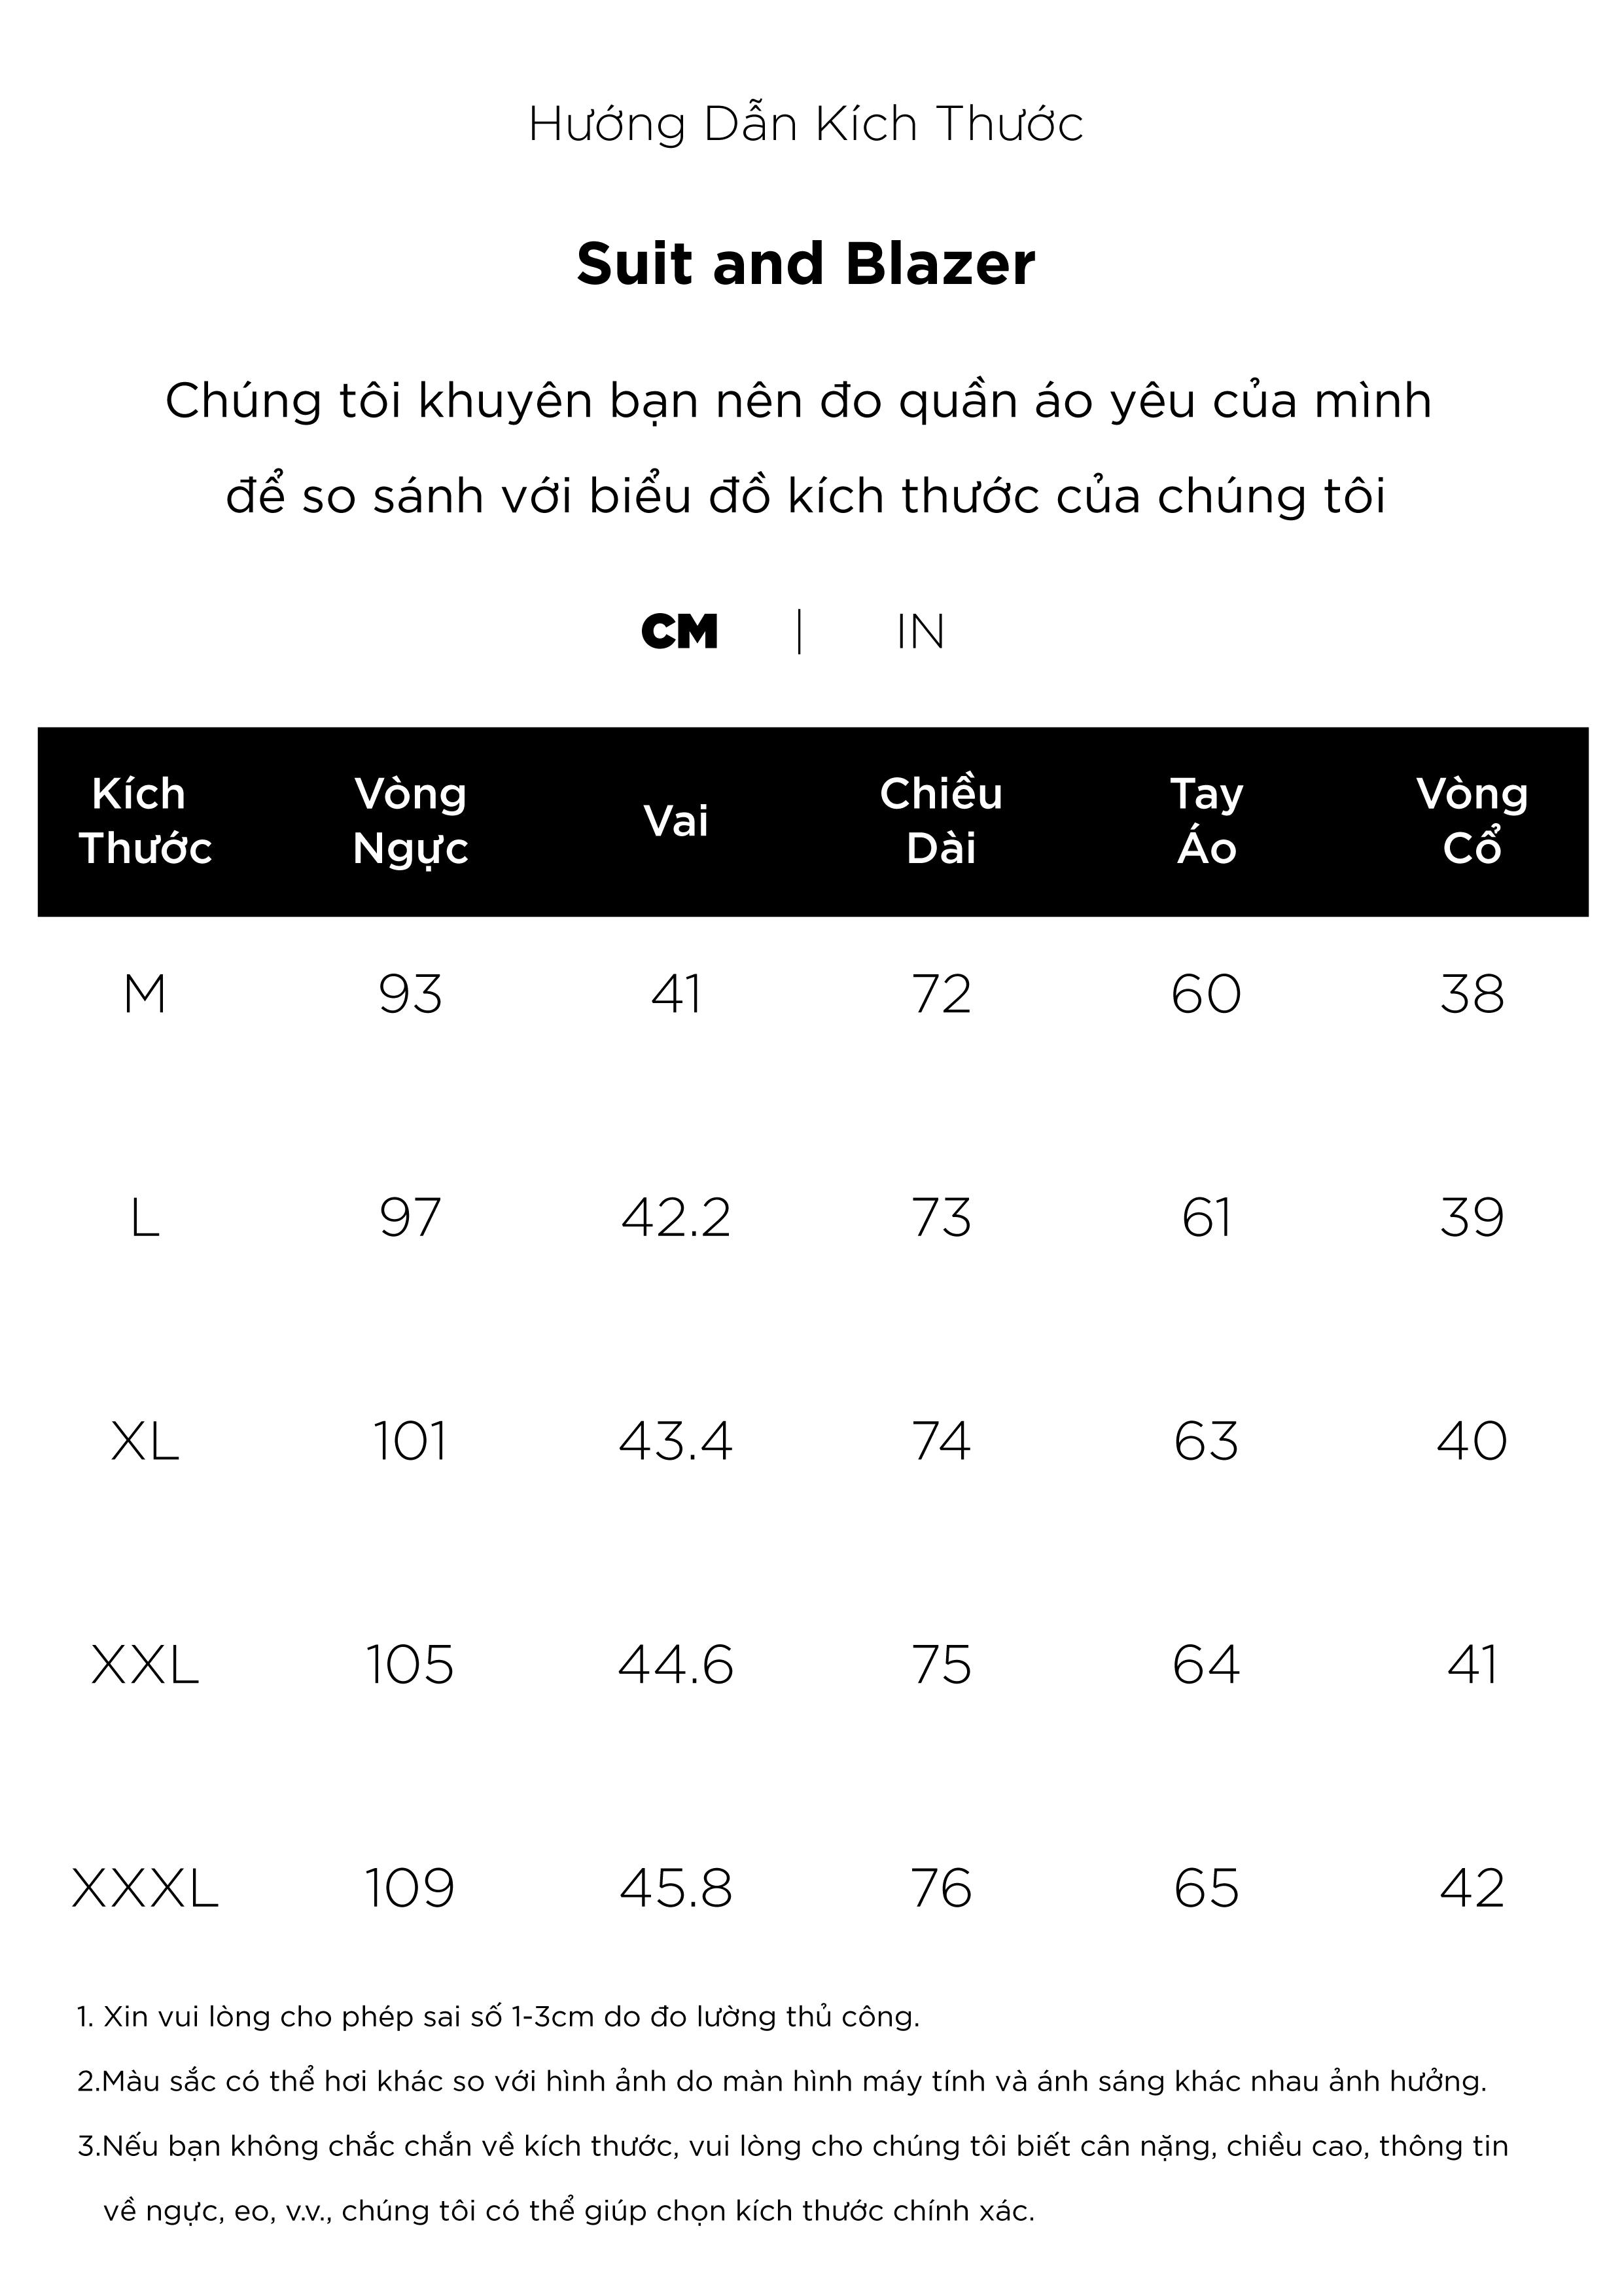
Task: Click the 42.2 shoulder value
Action: (676, 1218)
